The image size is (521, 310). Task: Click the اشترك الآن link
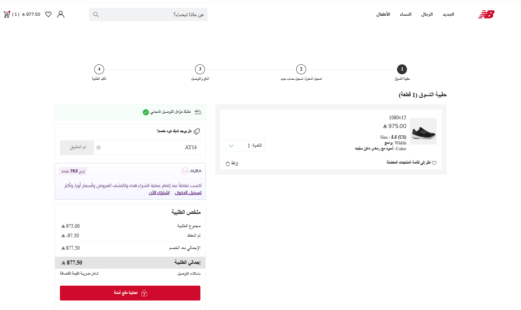tap(159, 192)
